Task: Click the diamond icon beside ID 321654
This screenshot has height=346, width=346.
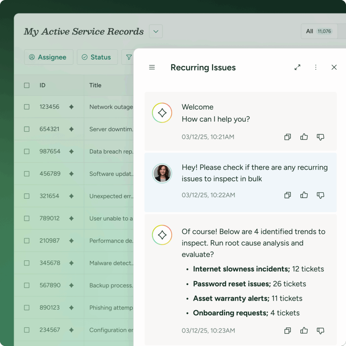Action: pos(71,196)
